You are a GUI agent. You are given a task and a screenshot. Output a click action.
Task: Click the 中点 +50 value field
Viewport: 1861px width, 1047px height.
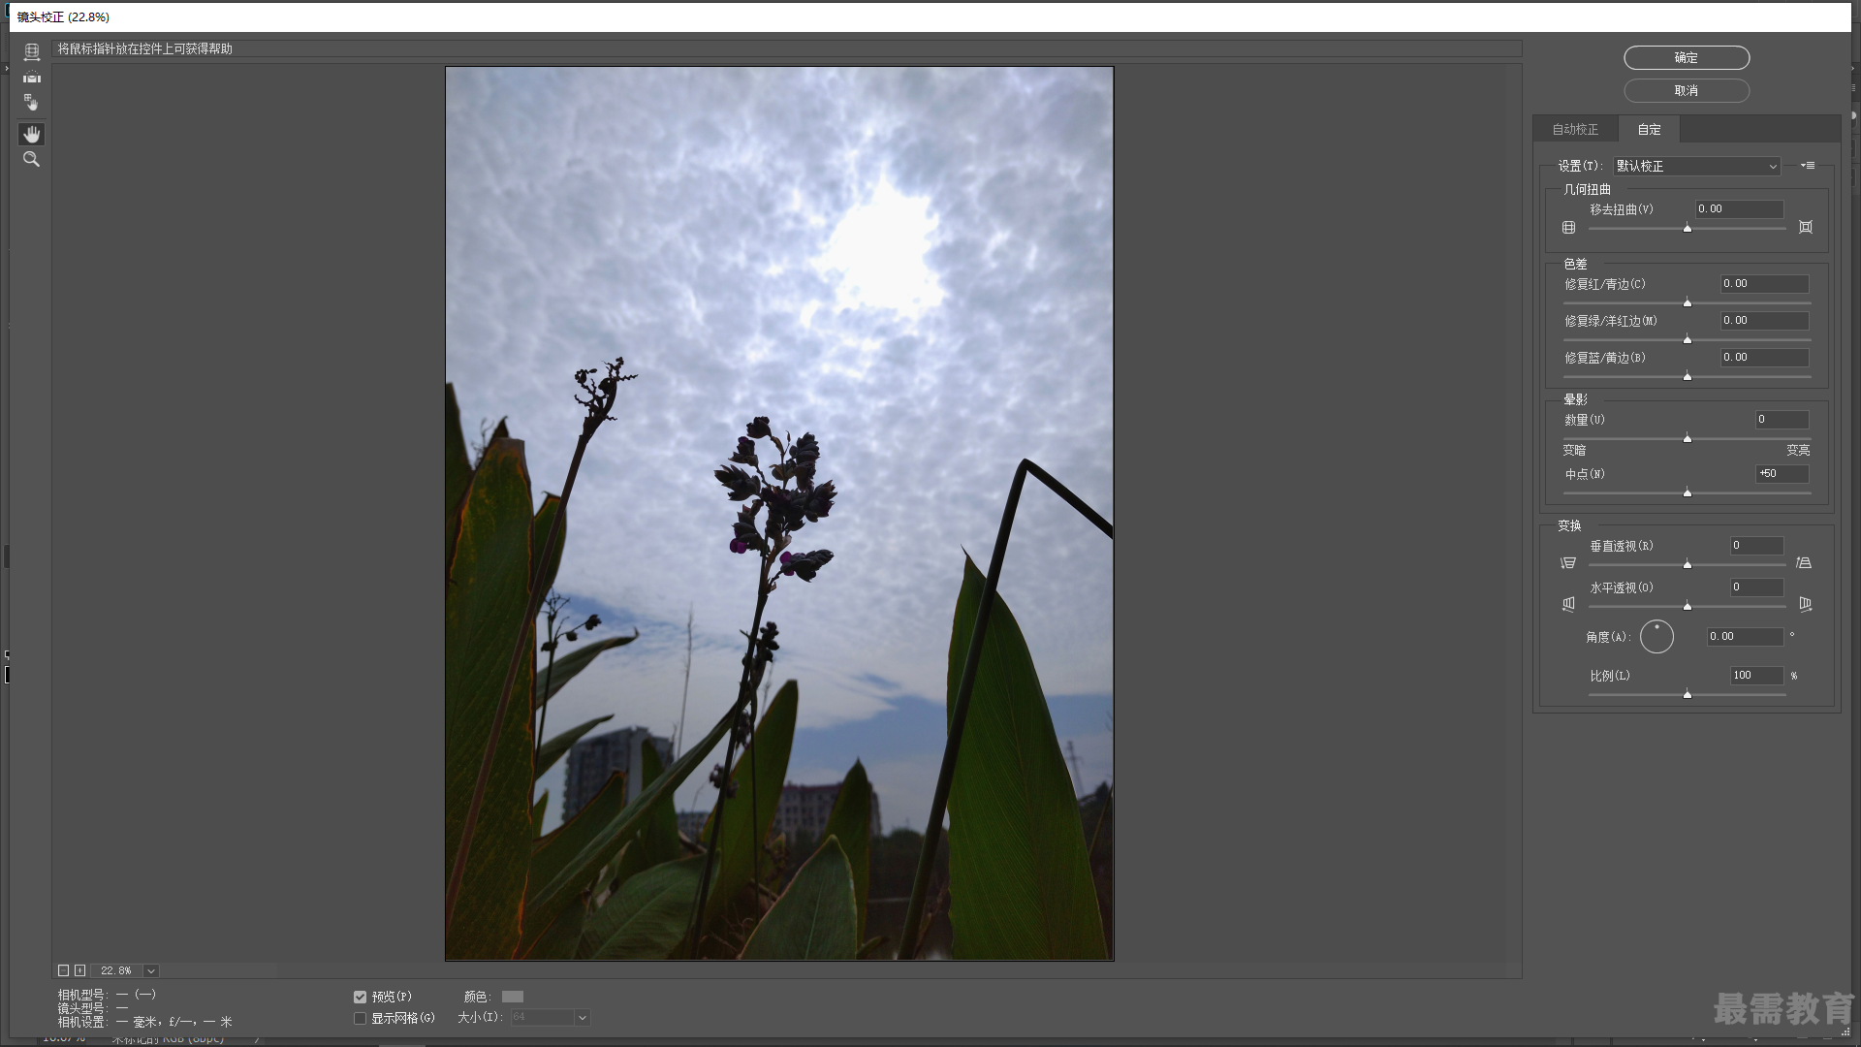1782,474
